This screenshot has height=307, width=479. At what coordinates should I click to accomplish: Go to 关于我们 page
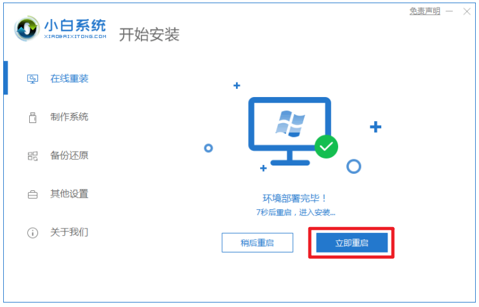tap(69, 232)
